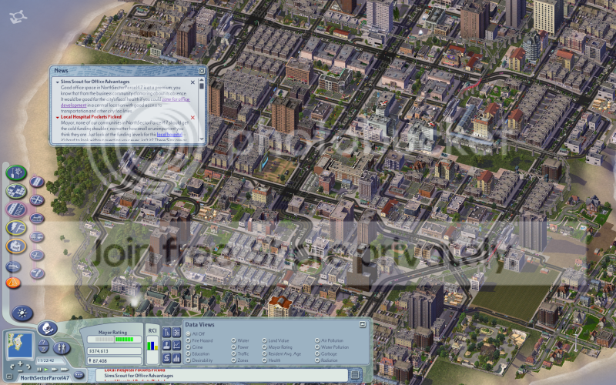Follow the zone for office development link
616x385 pixels.
(176, 99)
